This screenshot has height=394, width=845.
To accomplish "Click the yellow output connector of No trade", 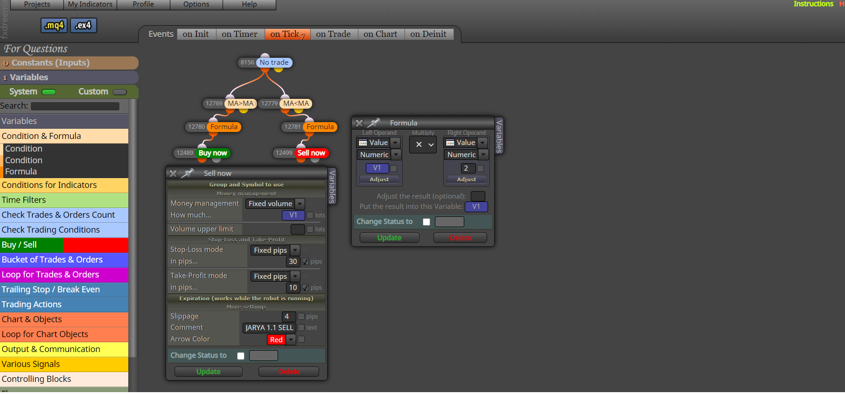I will pos(279,69).
